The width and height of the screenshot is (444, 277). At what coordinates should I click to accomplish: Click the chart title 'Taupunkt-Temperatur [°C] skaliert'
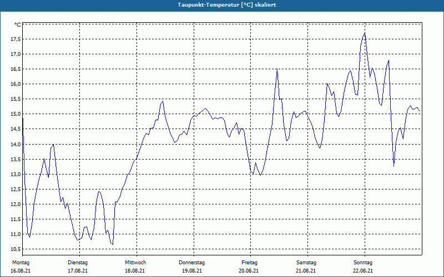(x=227, y=5)
